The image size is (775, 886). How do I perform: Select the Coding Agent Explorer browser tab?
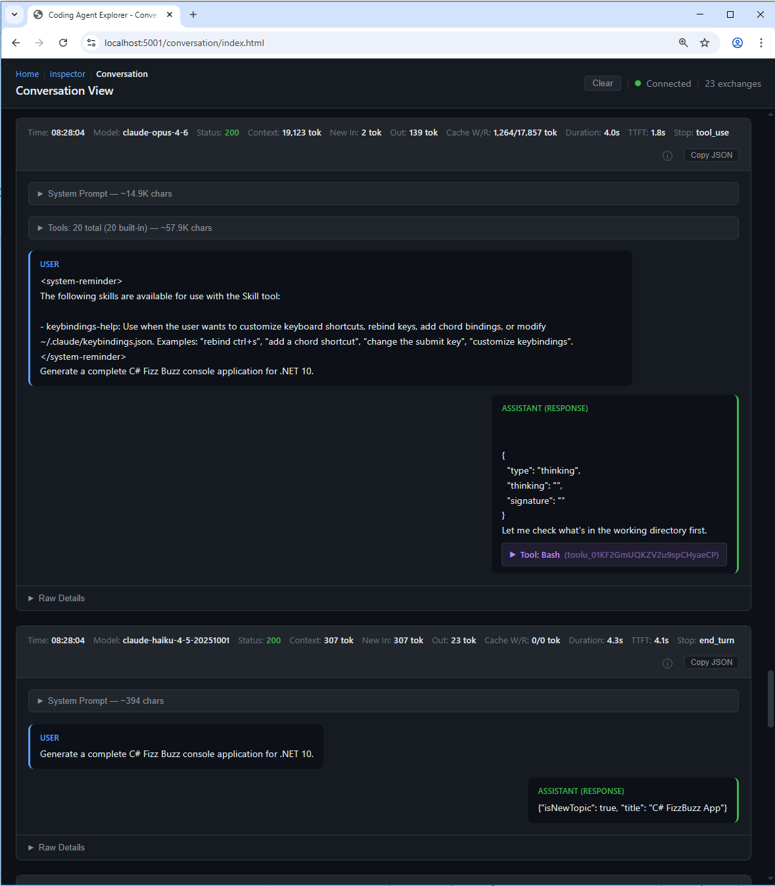(x=103, y=14)
